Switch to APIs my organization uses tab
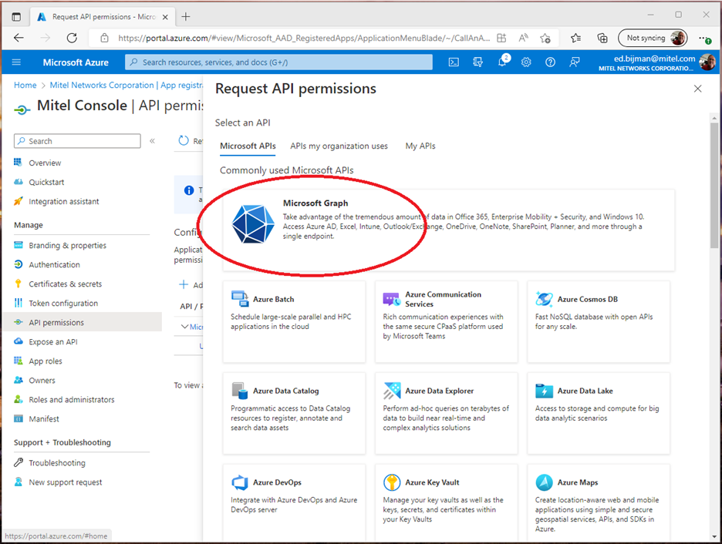Viewport: 722px width, 544px height. [339, 146]
